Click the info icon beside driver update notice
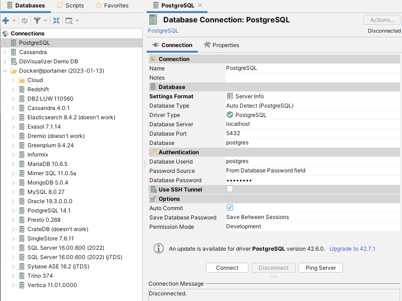This screenshot has width=402, height=301. 159,248
